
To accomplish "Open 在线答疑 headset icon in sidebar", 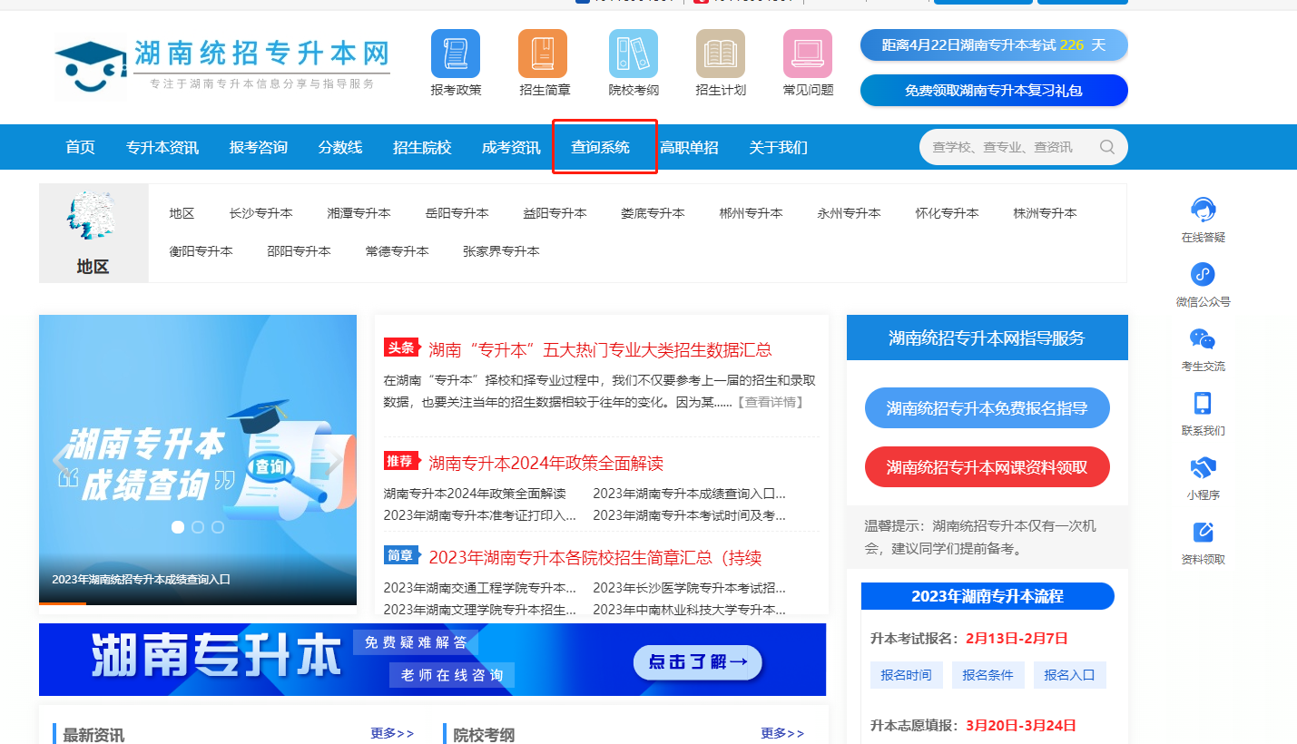I will pyautogui.click(x=1203, y=210).
